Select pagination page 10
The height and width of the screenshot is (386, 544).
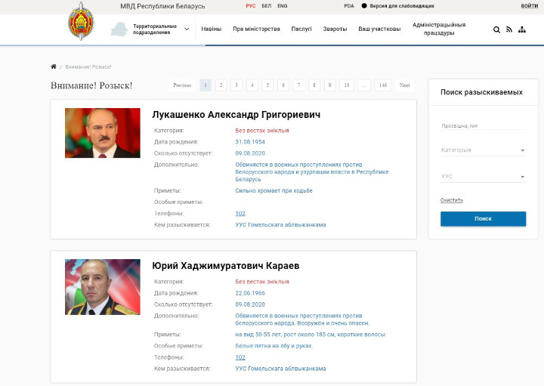point(347,85)
